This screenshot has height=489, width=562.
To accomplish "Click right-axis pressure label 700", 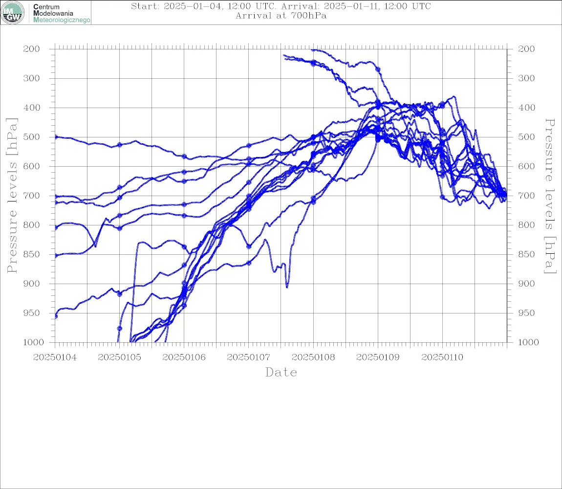I will [526, 196].
